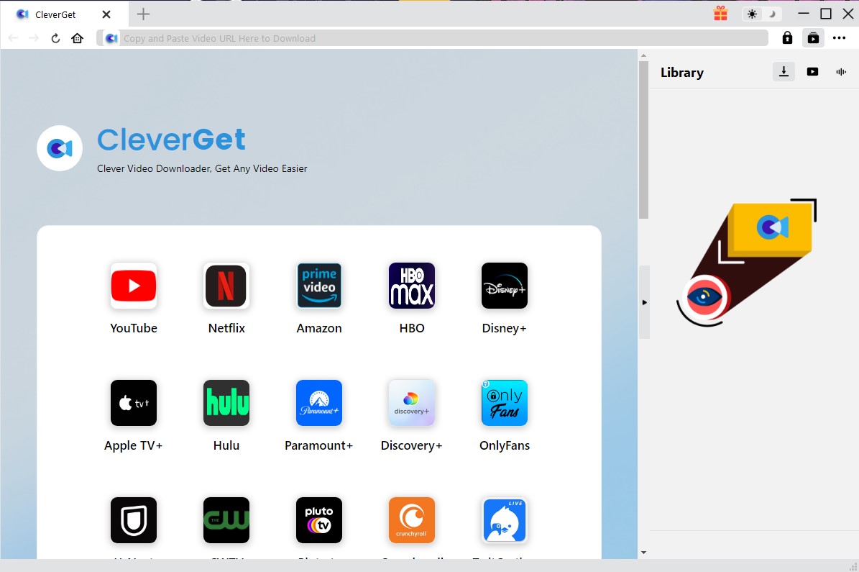Screen dimensions: 859x572
Task: Open the HBO Max icon
Action: 411,286
